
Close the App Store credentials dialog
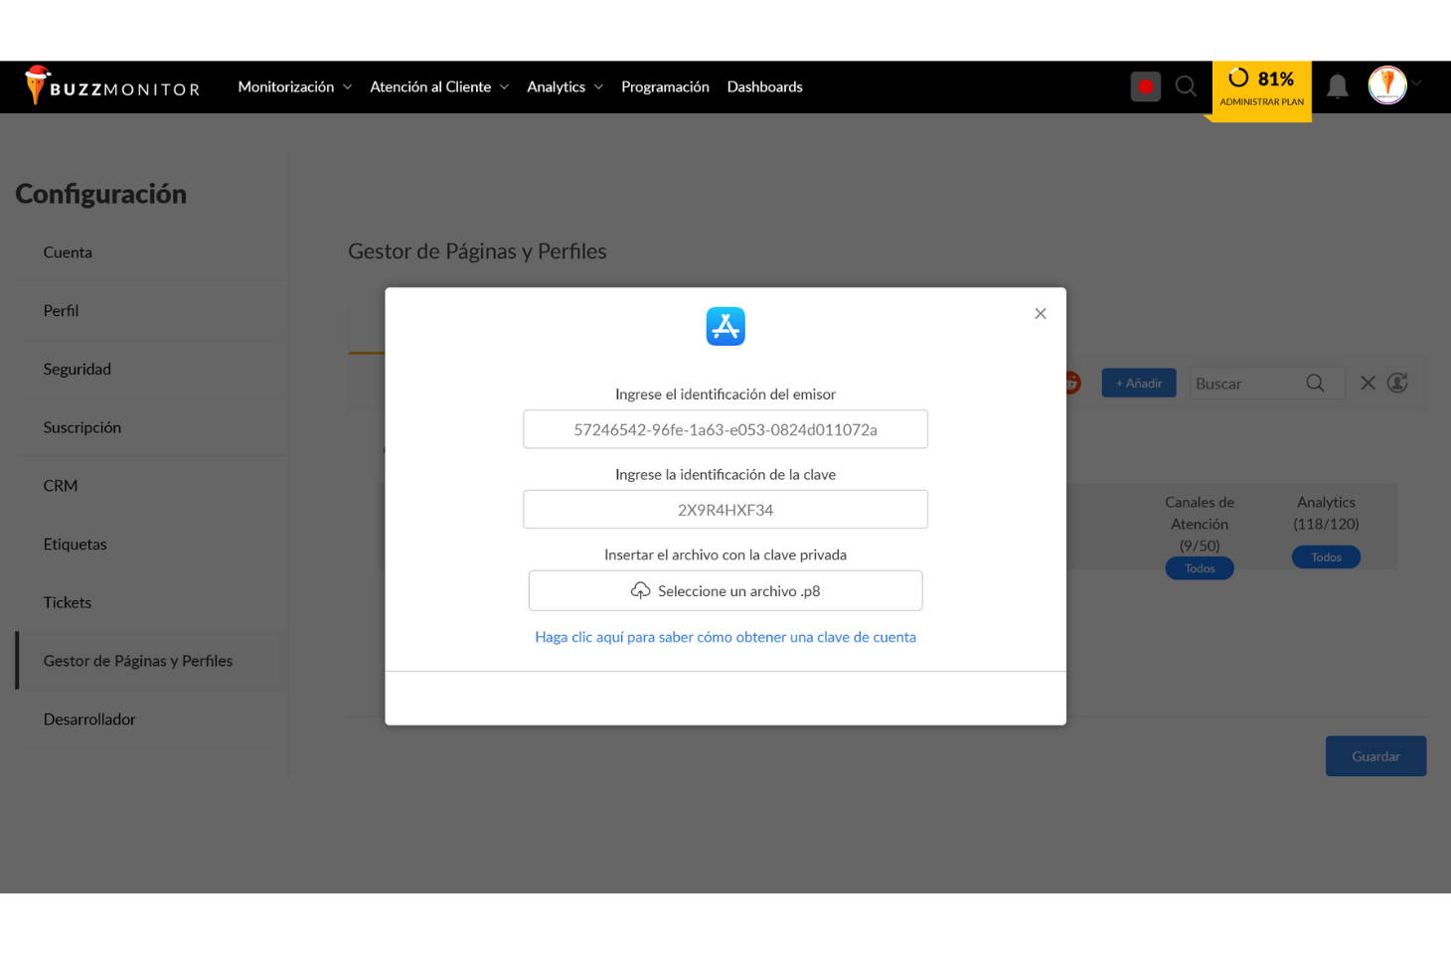coord(1041,314)
